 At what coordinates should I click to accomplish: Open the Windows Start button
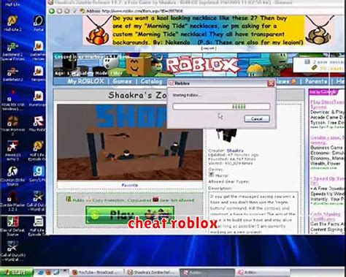coord(16,272)
